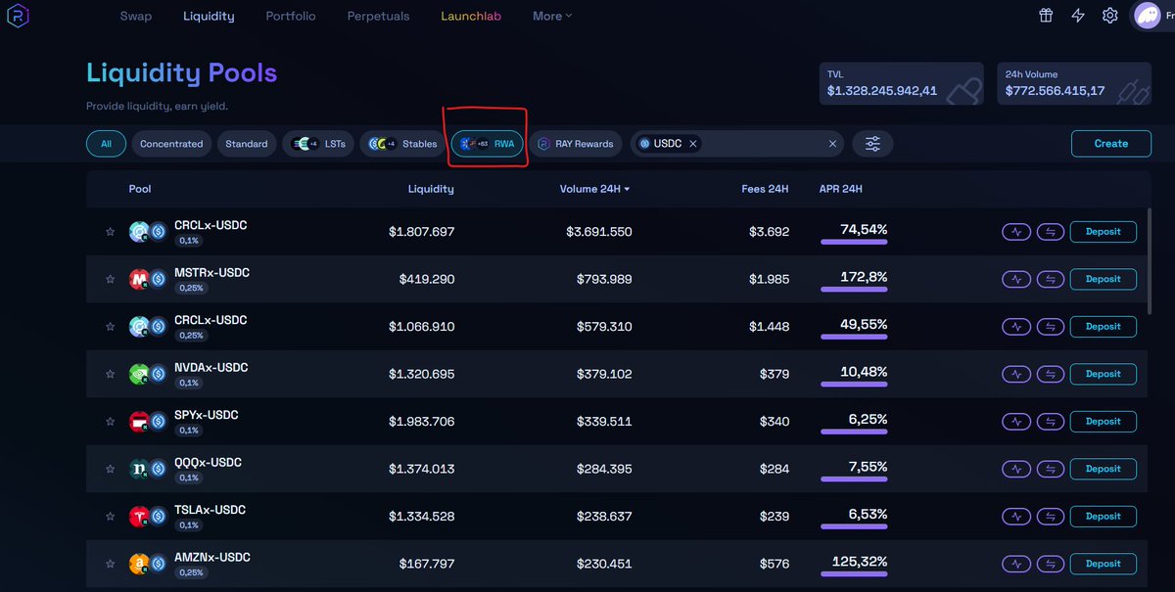Sort by Volume 24H column

(594, 189)
